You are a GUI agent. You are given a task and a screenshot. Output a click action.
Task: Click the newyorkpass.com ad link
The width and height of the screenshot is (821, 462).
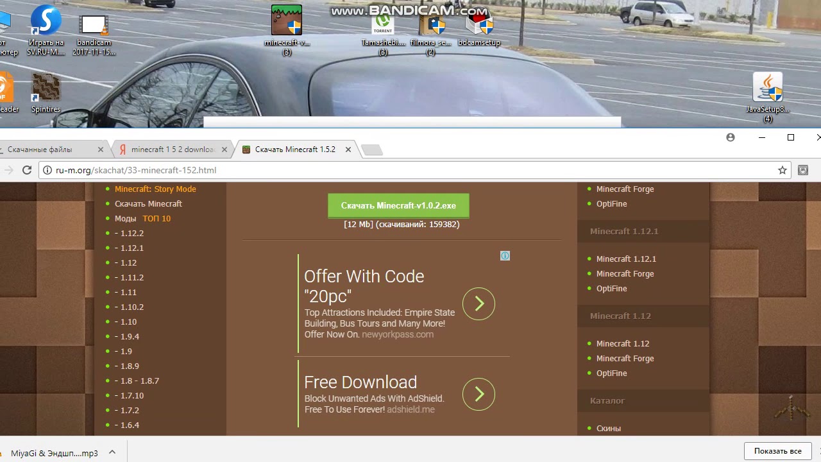[x=398, y=334]
